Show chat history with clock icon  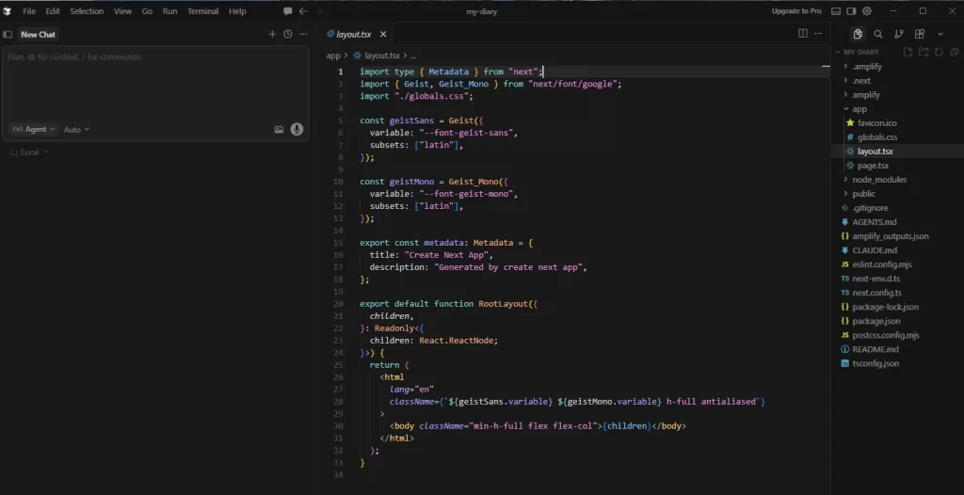(x=287, y=34)
